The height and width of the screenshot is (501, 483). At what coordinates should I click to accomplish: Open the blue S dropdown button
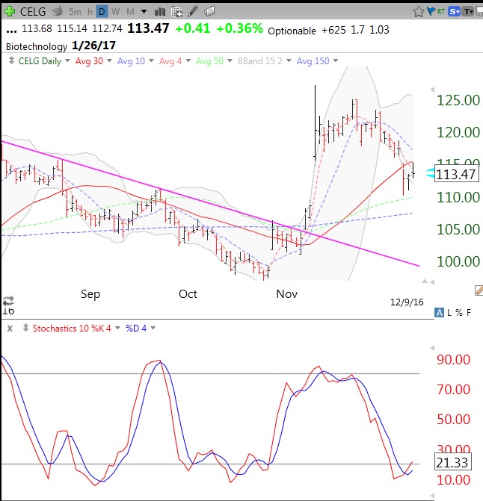pyautogui.click(x=454, y=12)
